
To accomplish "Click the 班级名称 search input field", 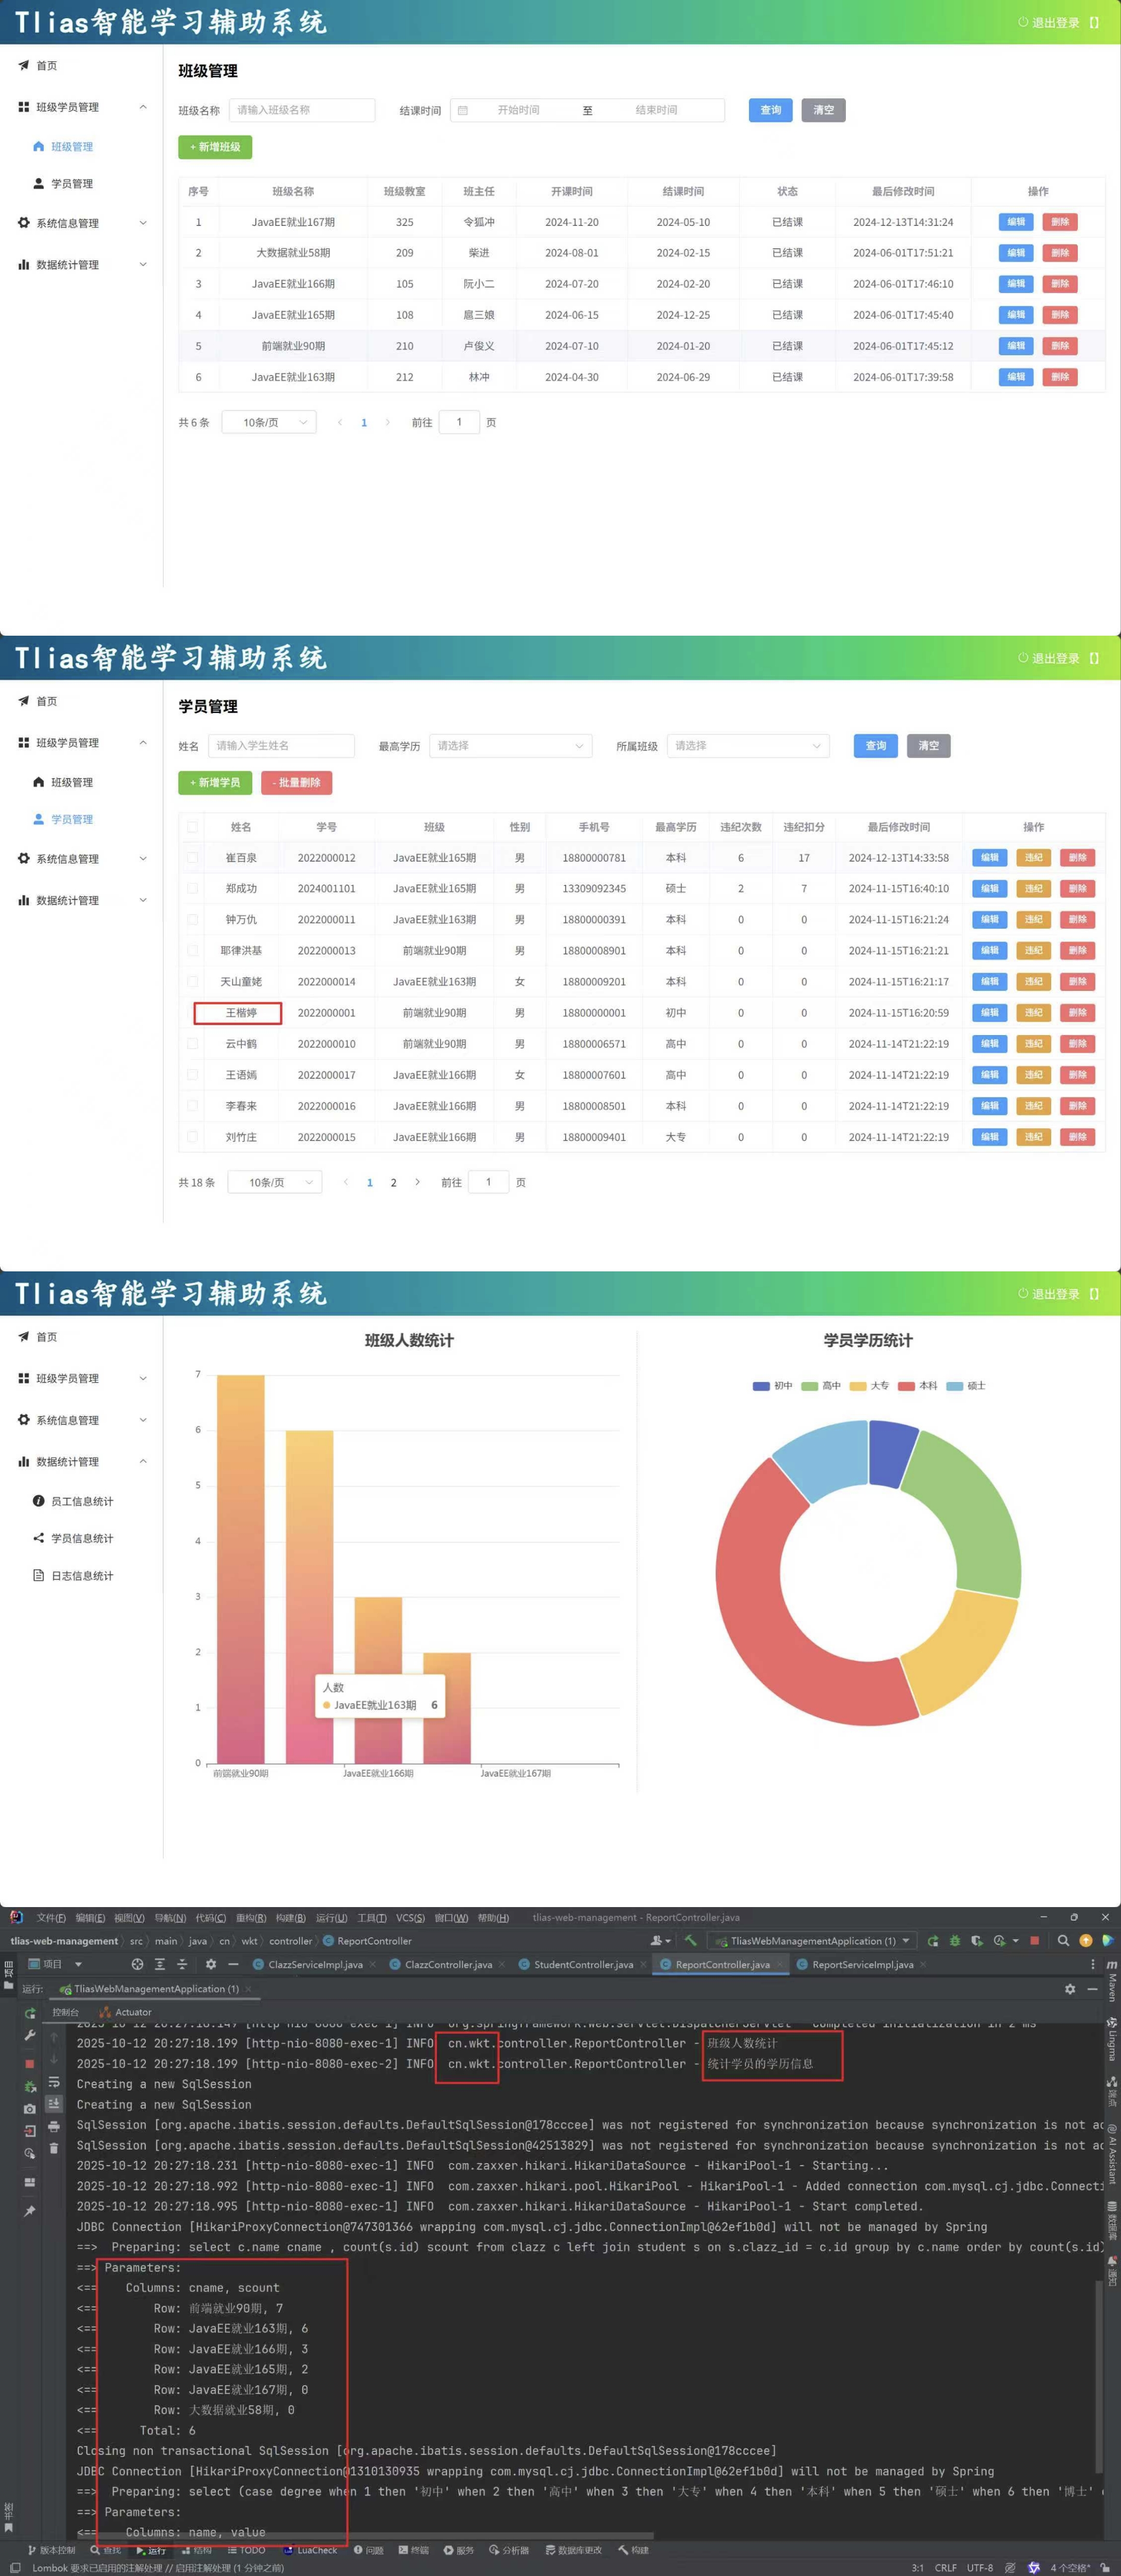I will (300, 110).
